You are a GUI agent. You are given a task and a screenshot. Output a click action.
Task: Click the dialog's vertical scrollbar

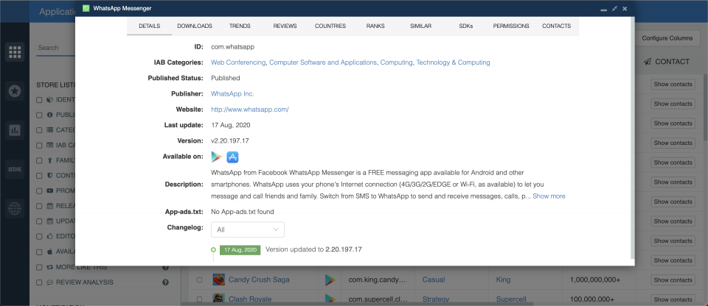pos(633,138)
